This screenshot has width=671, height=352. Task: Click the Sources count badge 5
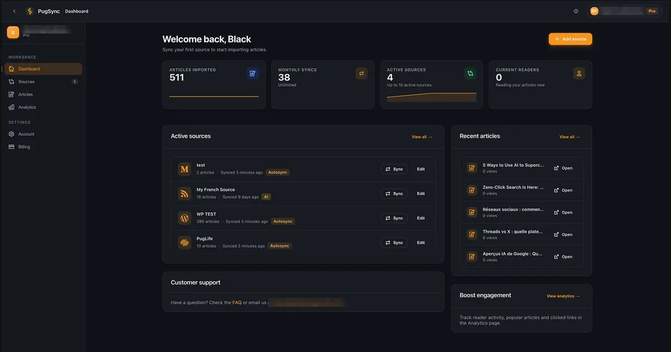coord(75,82)
